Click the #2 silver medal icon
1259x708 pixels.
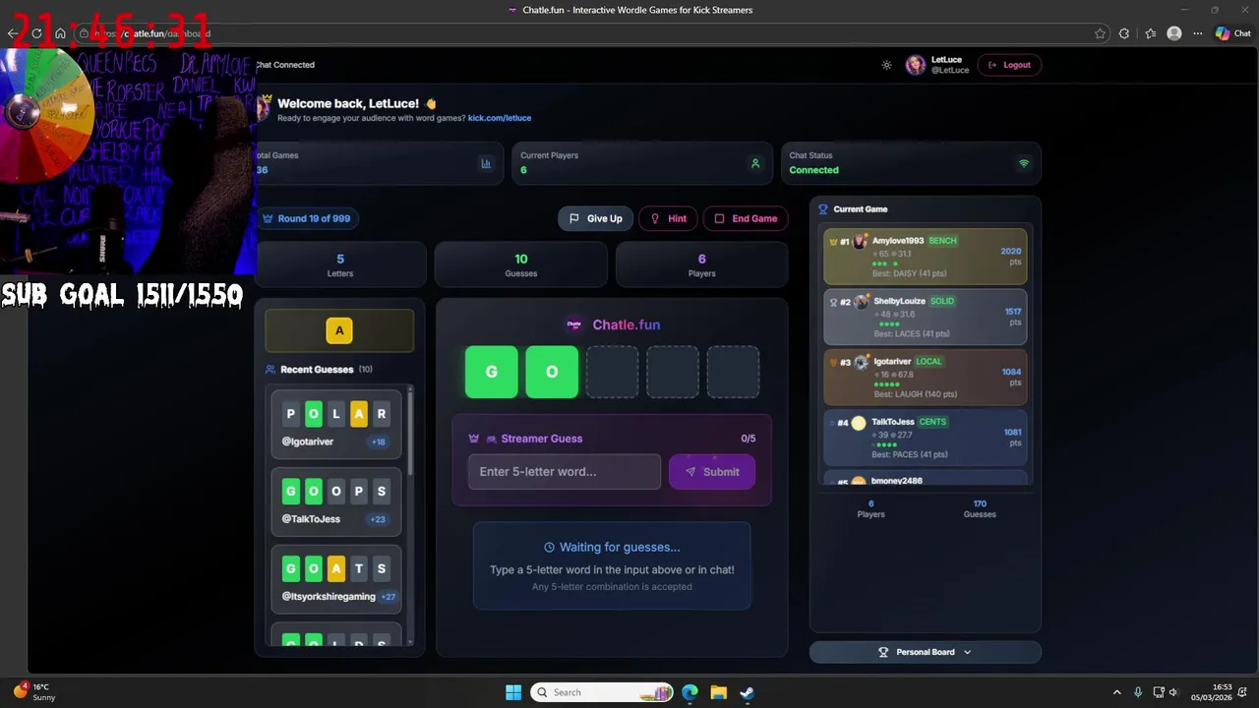[x=834, y=302]
